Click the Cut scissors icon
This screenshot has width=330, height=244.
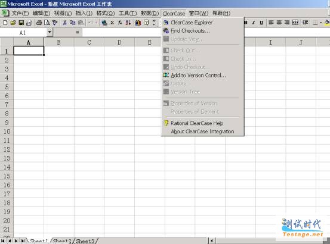pyautogui.click(x=64, y=23)
